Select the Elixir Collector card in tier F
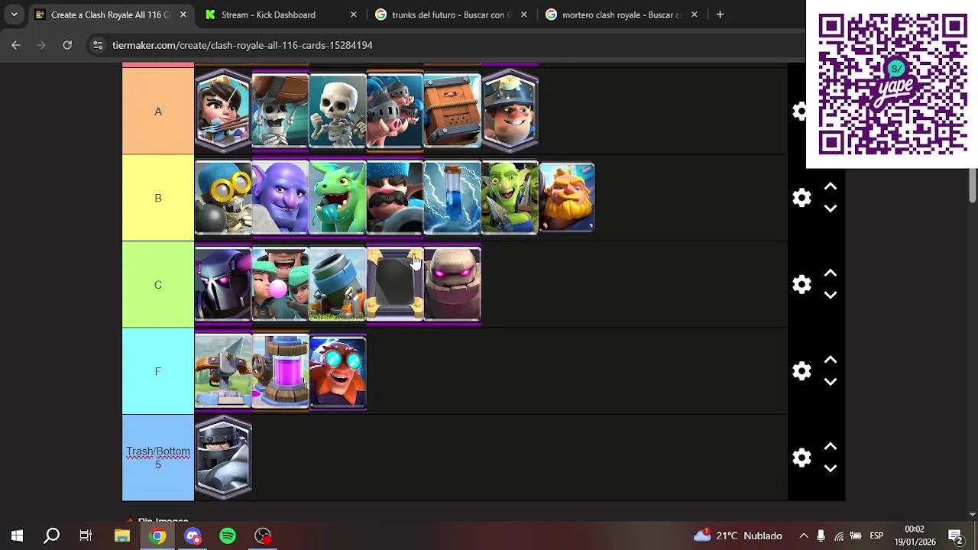 280,371
